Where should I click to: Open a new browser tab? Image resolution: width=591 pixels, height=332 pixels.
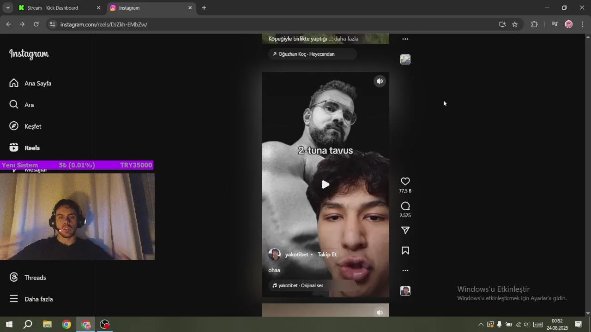204,8
